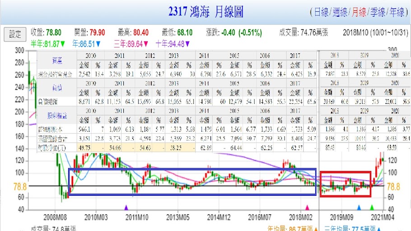This screenshot has height=231, width=411.
Task: Open the 設定 settings button
Action: 15,34
